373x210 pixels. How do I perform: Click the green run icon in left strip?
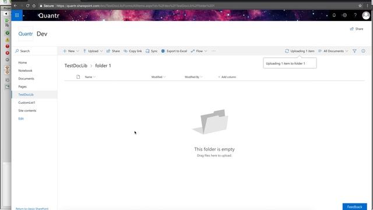tap(6, 20)
